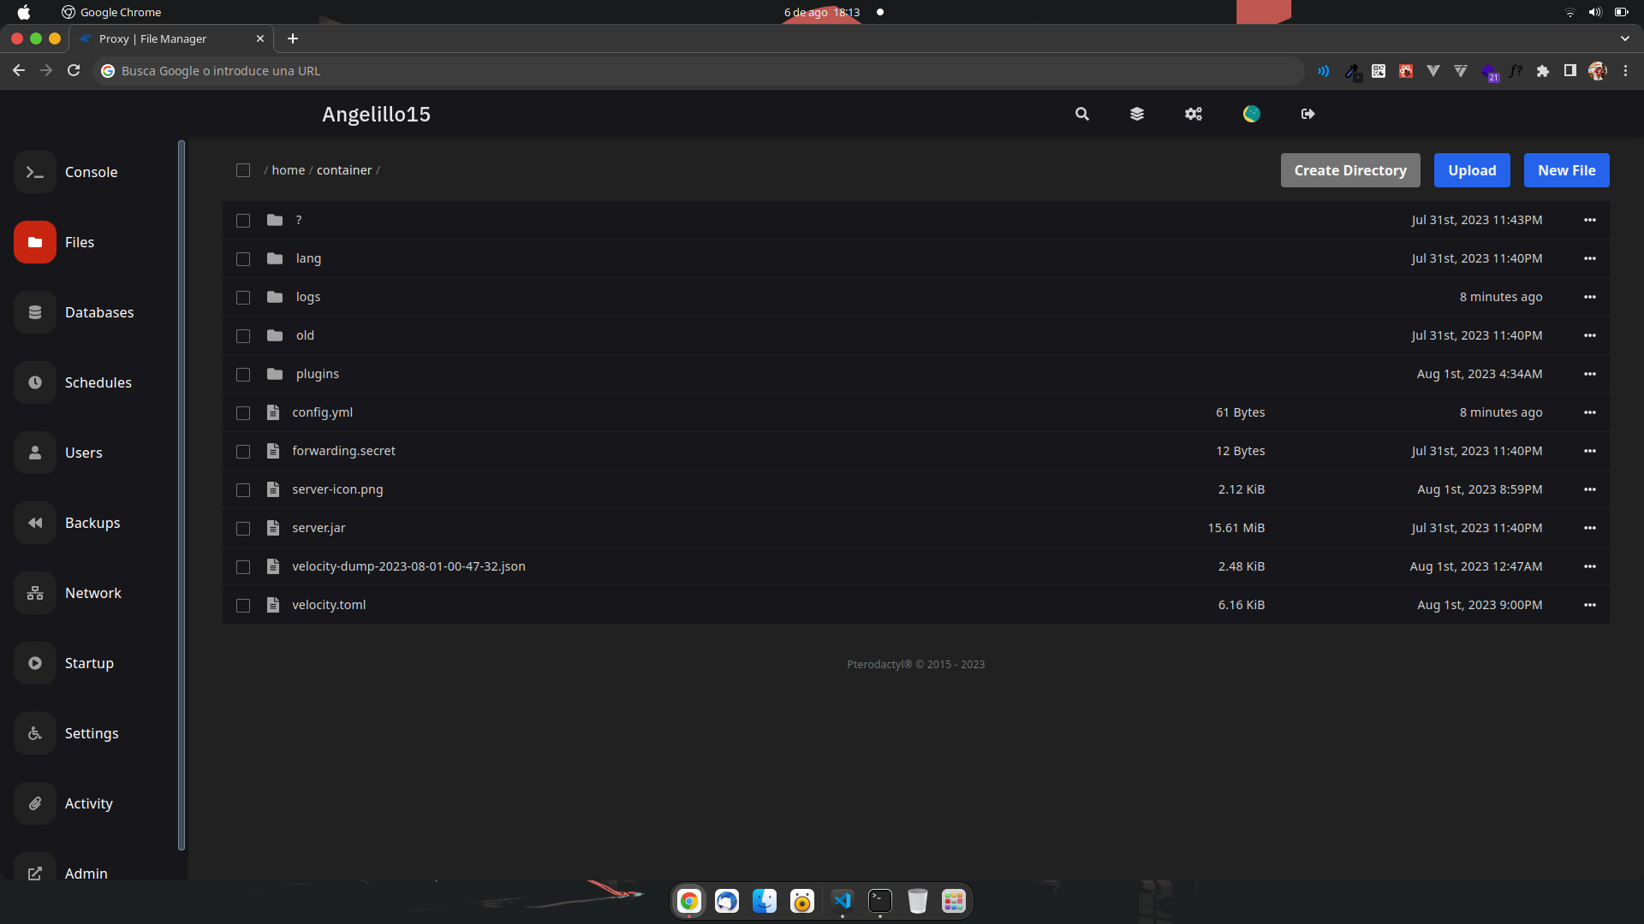This screenshot has width=1644, height=924.
Task: Toggle the select-all checkbox beside breadcrumb
Action: pyautogui.click(x=243, y=170)
